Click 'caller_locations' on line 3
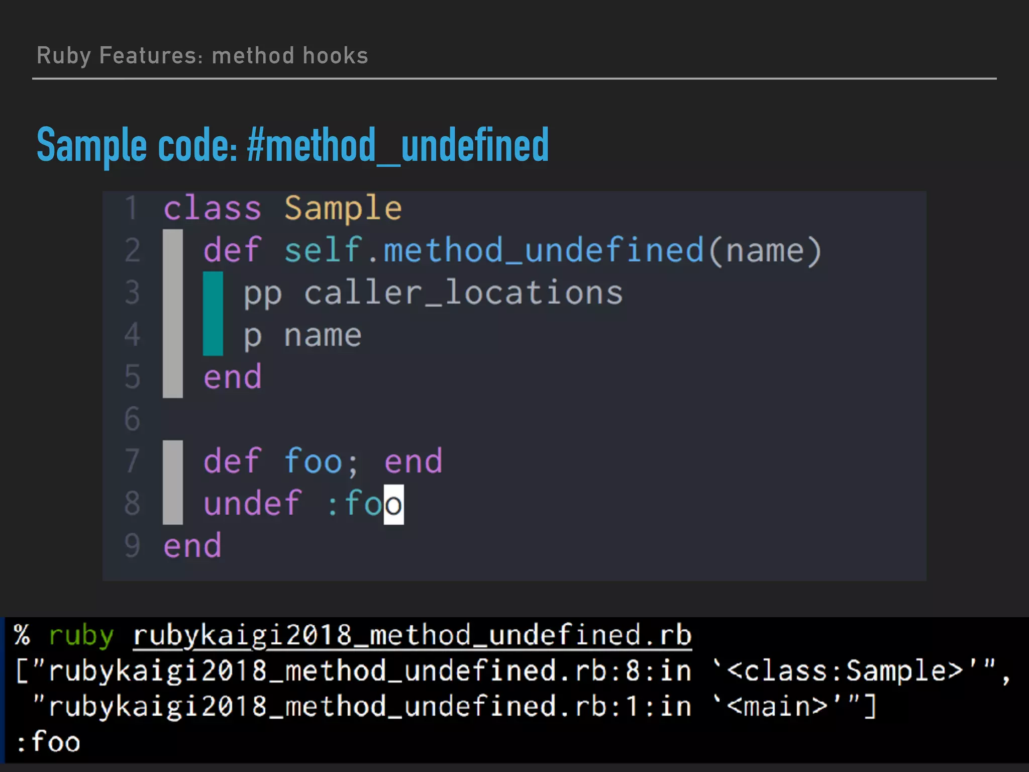1029x772 pixels. coord(463,293)
